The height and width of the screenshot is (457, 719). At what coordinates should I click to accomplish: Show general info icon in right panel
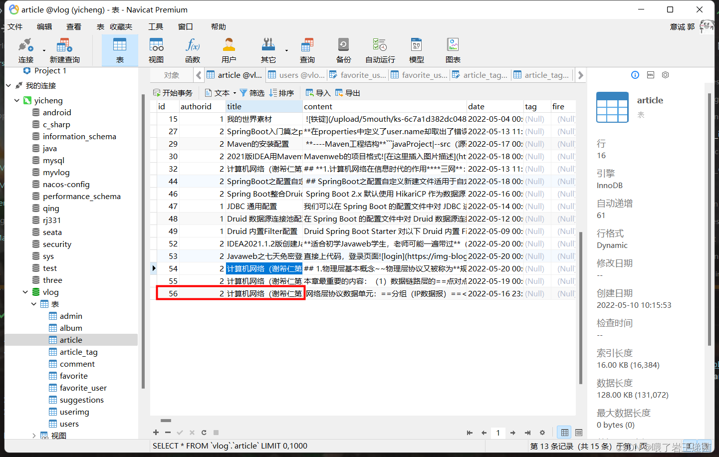(x=635, y=75)
